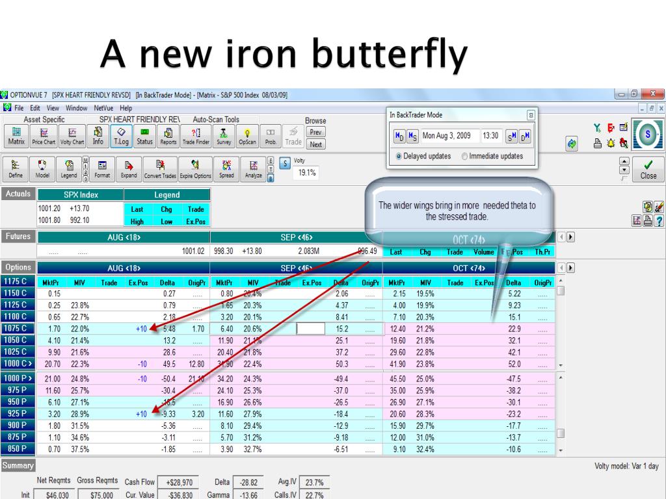Viewport: 666px width, 499px height.
Task: Select matrix format 1 button
Action: (85, 166)
